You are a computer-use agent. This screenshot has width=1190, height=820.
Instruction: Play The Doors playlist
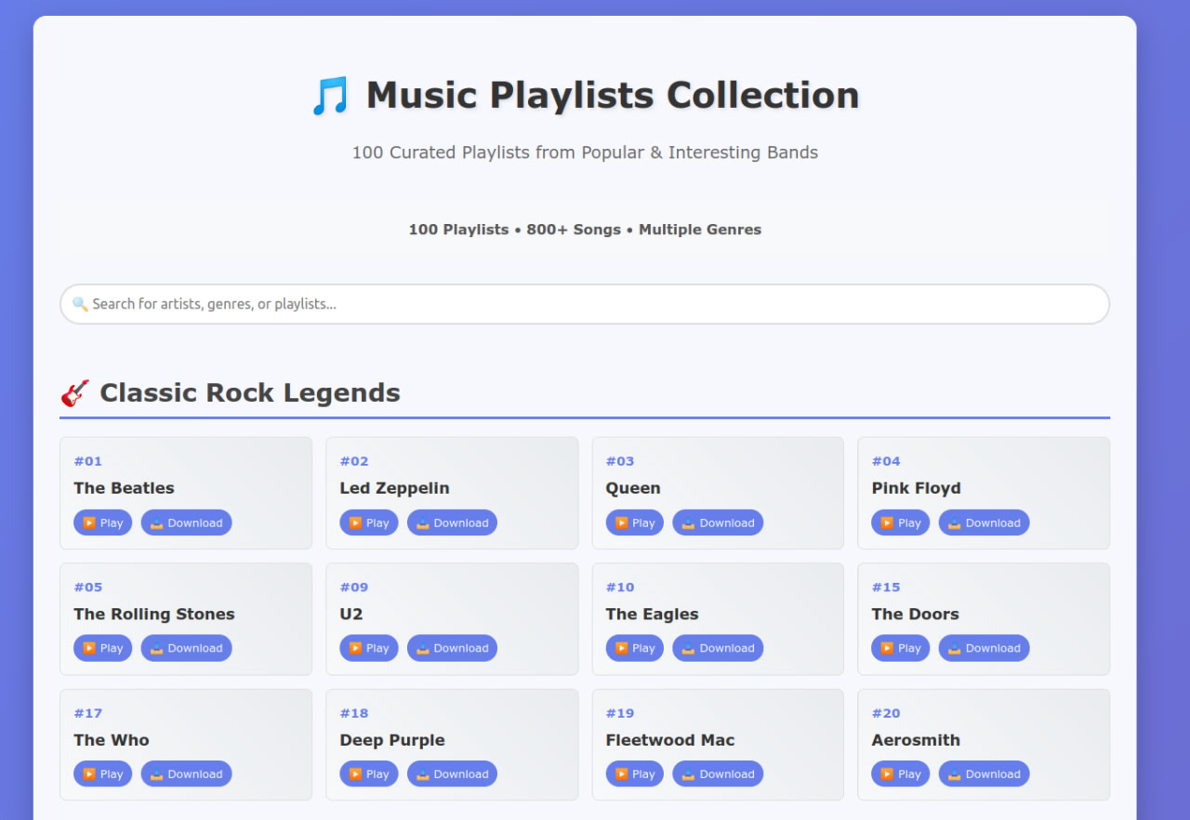coord(901,648)
